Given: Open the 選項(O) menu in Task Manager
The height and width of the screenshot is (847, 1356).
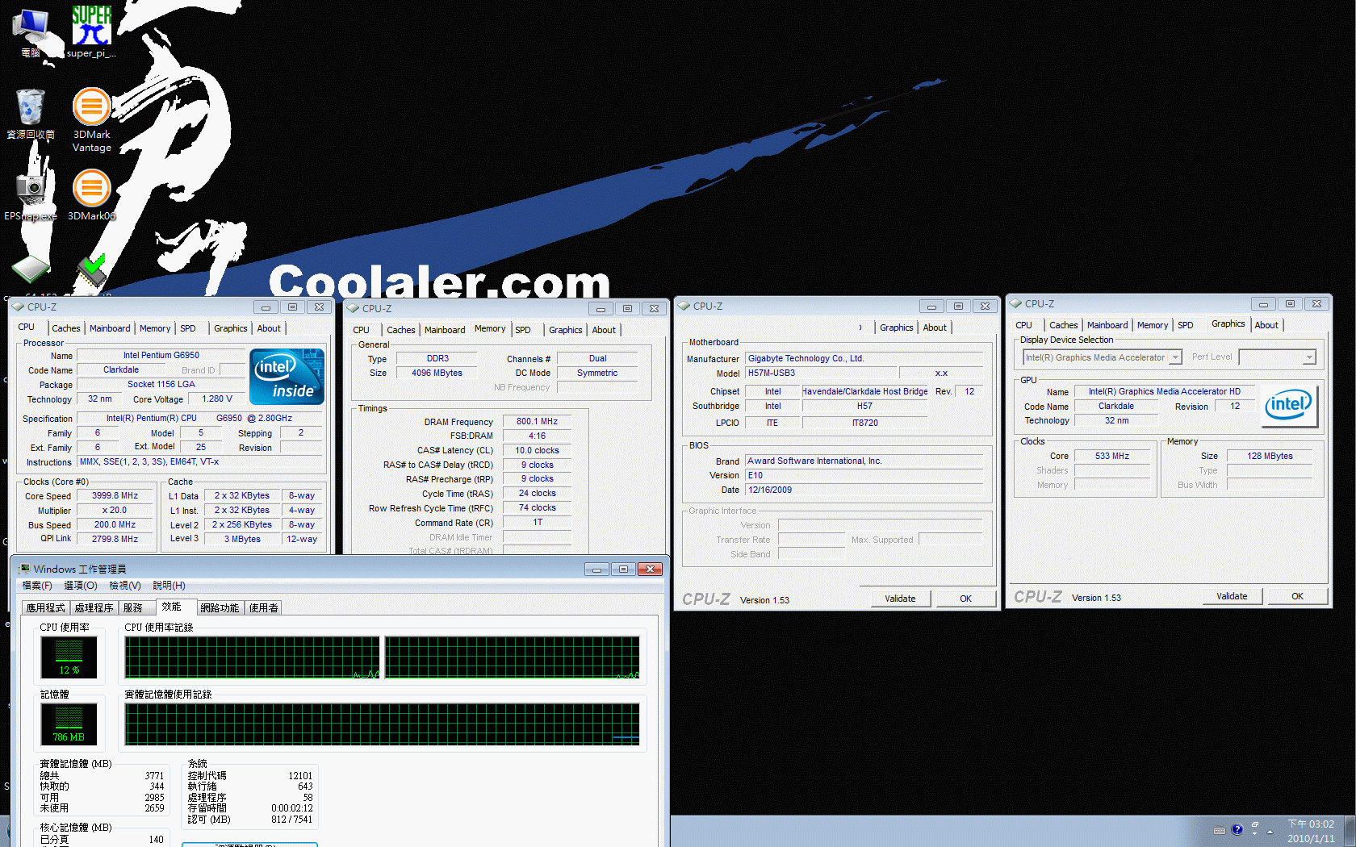Looking at the screenshot, I should (x=81, y=586).
